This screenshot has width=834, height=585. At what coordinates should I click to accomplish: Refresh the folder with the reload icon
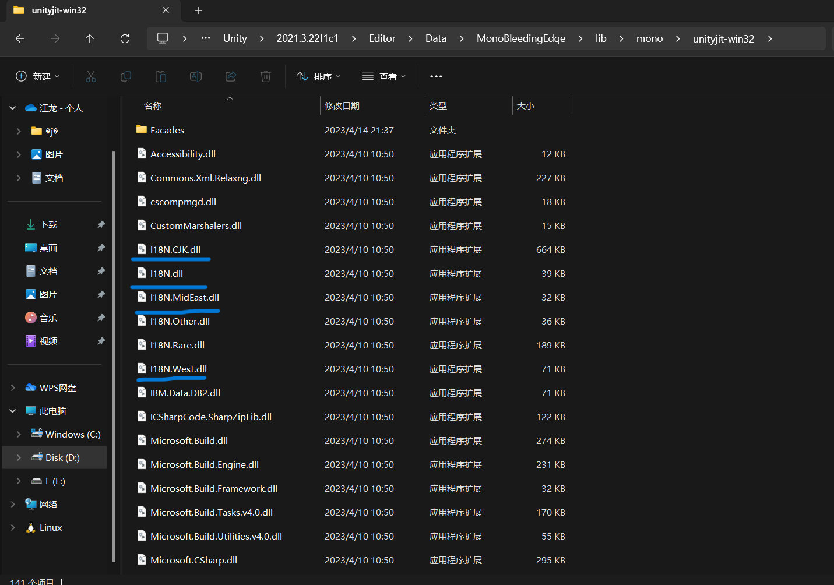(x=125, y=38)
